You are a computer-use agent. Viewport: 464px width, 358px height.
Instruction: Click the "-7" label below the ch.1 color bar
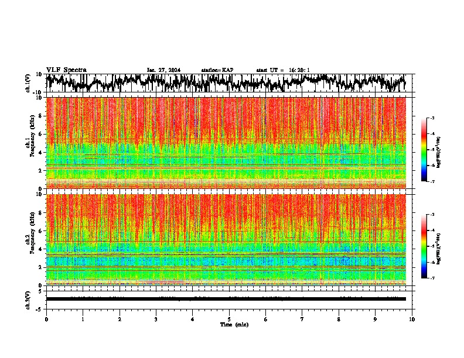[x=432, y=181]
